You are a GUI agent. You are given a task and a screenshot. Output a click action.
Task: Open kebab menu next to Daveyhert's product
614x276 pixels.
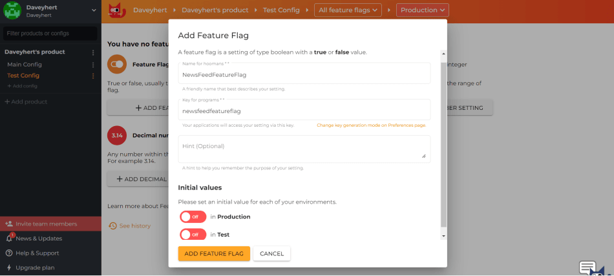click(93, 52)
